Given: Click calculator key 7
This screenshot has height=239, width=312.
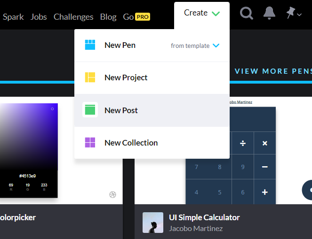Looking at the screenshot, I should (196, 167).
